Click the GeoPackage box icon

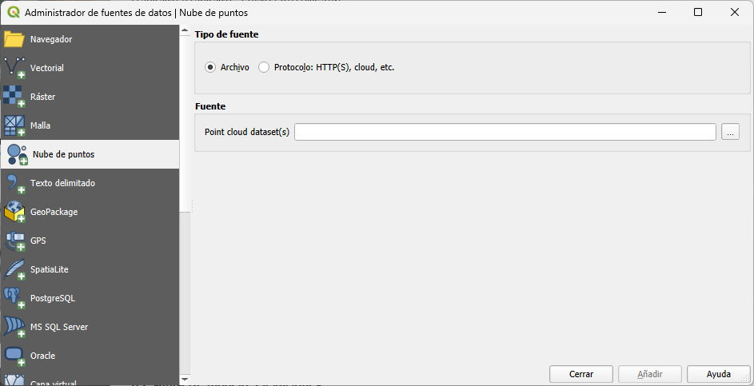pyautogui.click(x=14, y=212)
